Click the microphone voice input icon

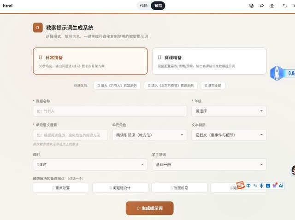[261, 185]
